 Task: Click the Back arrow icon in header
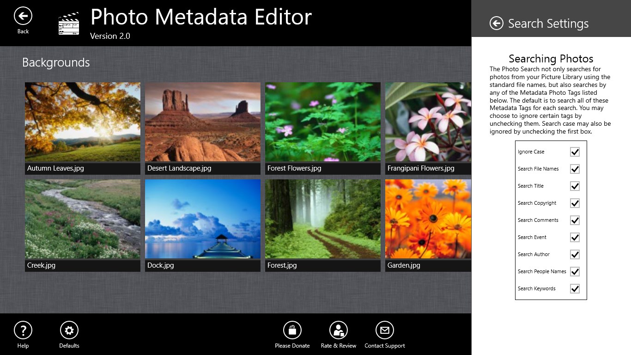point(23,17)
